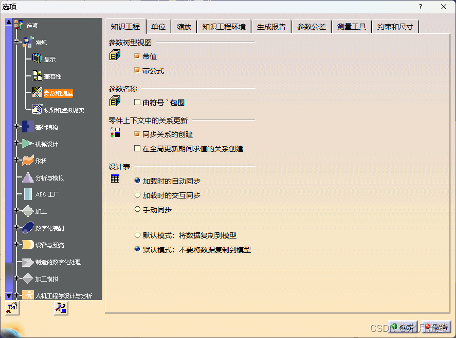Viewport: 456px width, 338px height.
Task: Expand the 加工 tree node
Action: tap(16, 211)
